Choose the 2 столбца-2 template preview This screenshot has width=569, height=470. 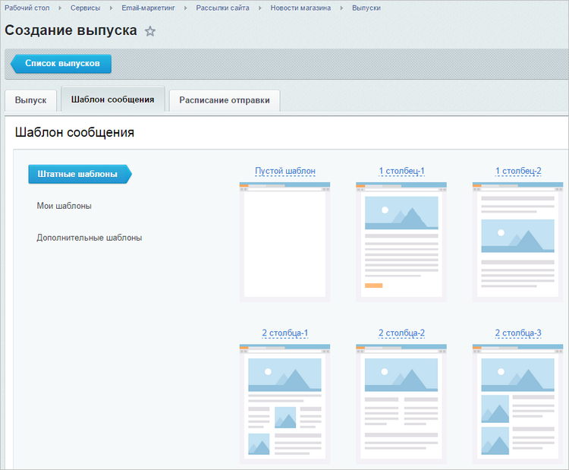(401, 404)
